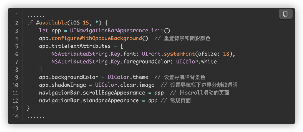Click the closing square bracket on line 8

pos(40,70)
